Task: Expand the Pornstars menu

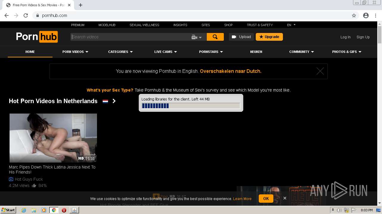Action: pos(211,52)
